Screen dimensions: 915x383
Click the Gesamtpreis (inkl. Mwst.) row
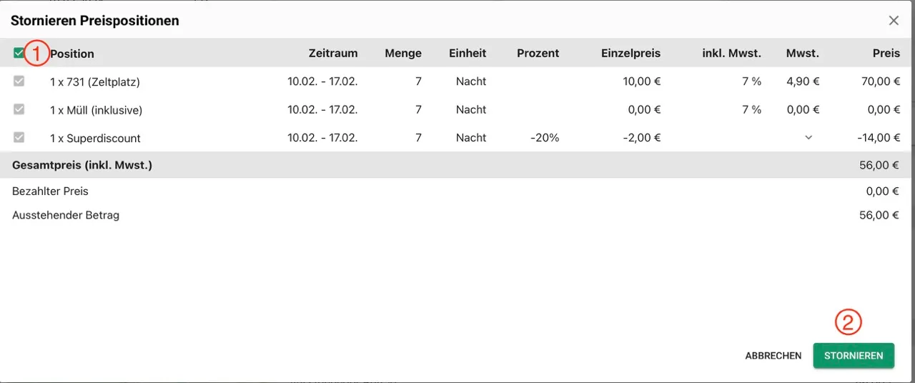coord(82,165)
